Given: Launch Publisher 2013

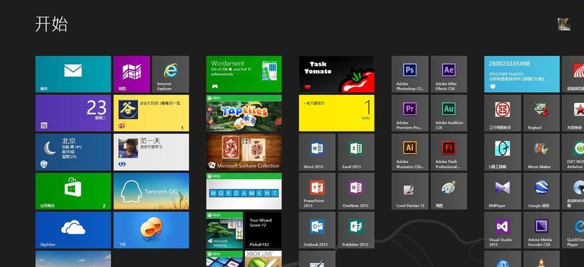Looking at the screenshot, I should [x=356, y=230].
